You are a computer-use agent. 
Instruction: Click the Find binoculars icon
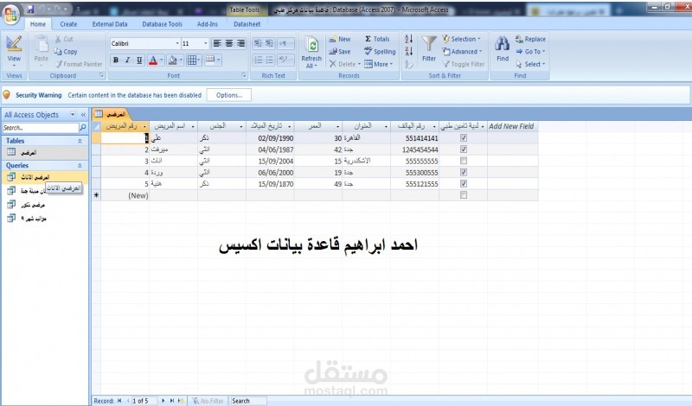point(503,44)
